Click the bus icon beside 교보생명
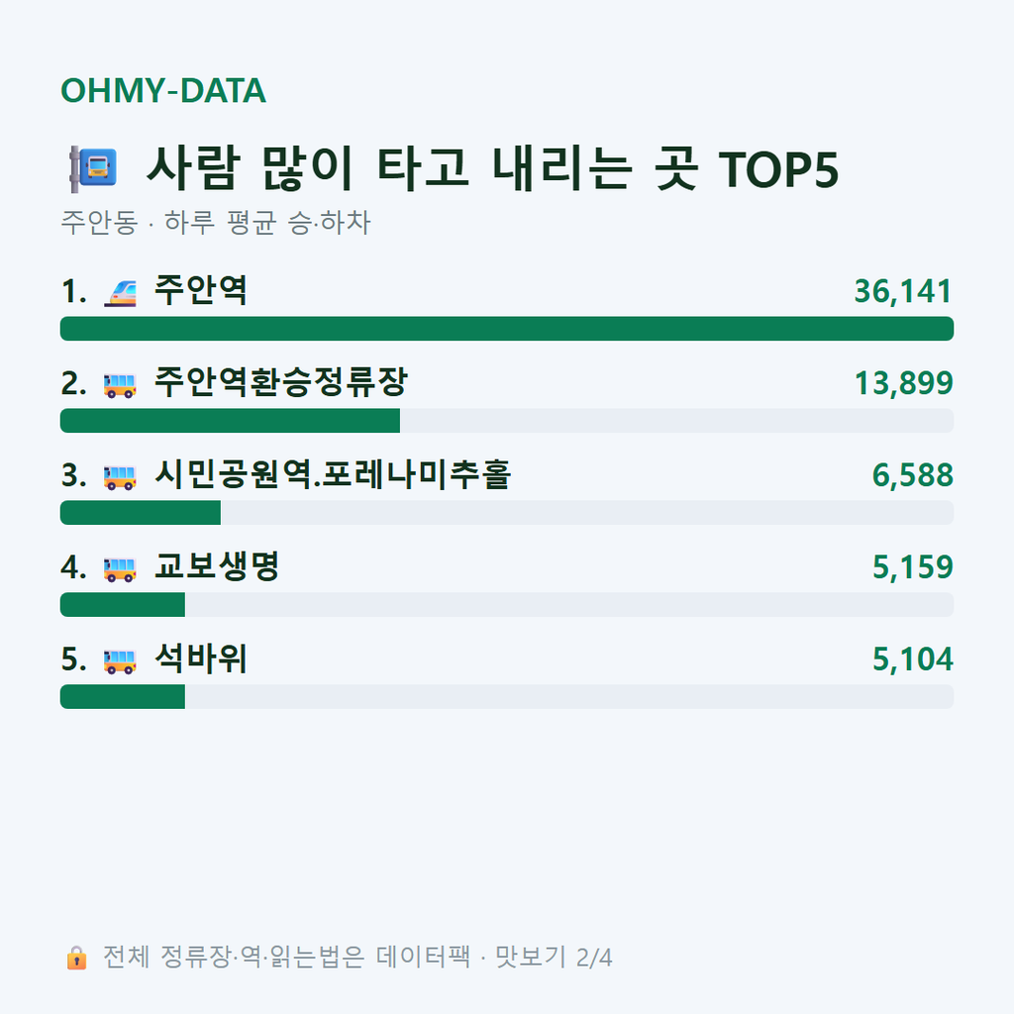1014x1014 pixels. coord(120,569)
